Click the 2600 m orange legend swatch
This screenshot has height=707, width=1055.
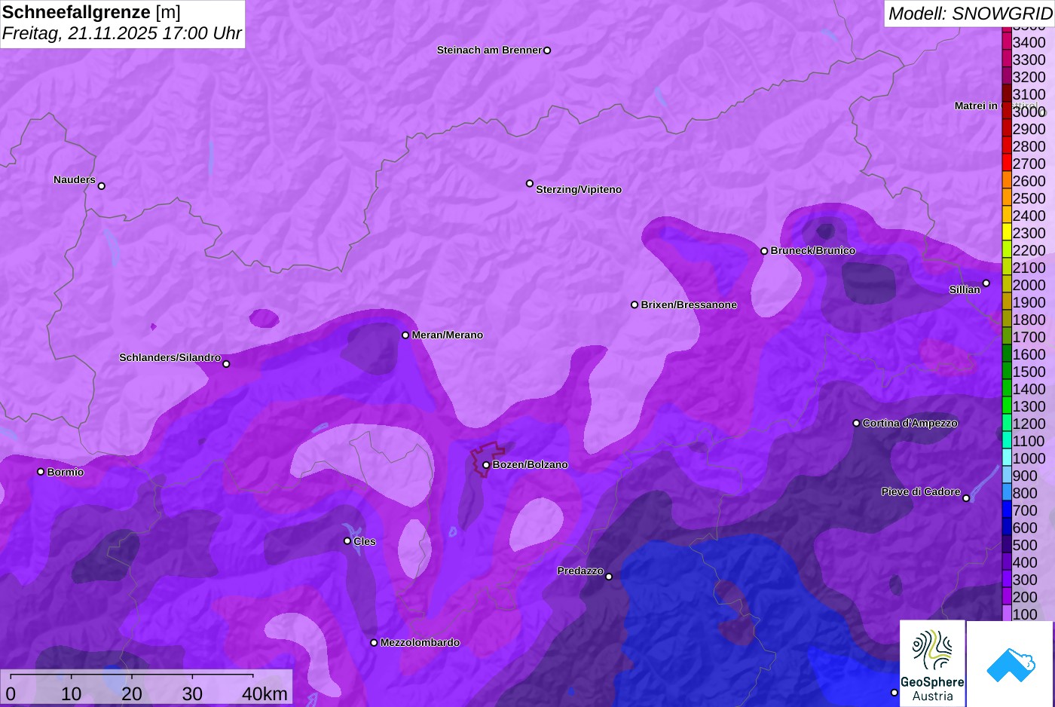tap(1006, 180)
